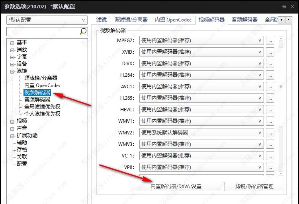Select 视频解码器 in the tree
This screenshot has width=299, height=204.
[x=37, y=92]
